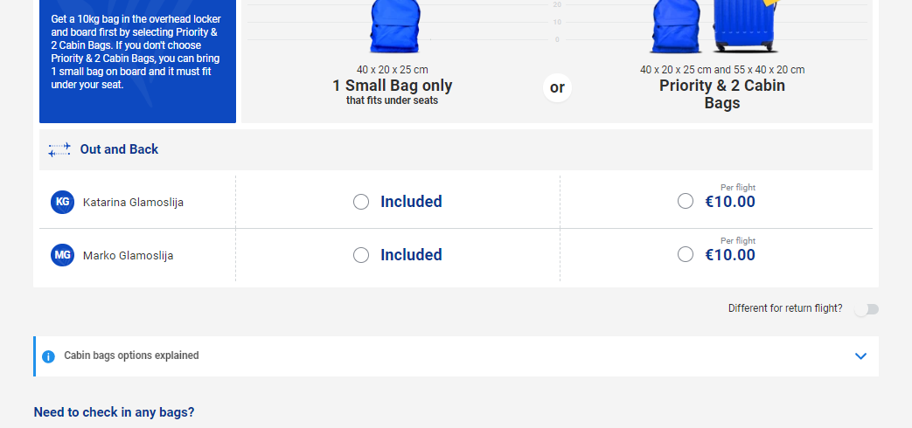Click Need to check in any bags heading
Image resolution: width=912 pixels, height=428 pixels.
tap(114, 412)
